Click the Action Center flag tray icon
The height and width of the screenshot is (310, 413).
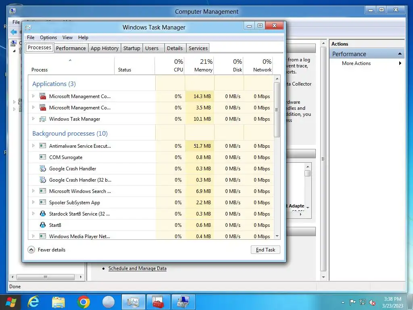pos(353,302)
